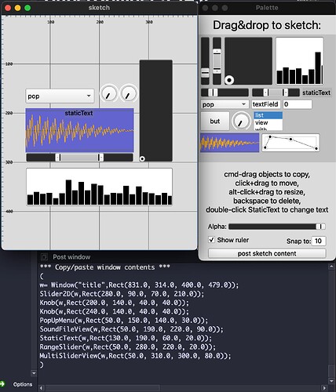Click the Post window panel icon
The height and width of the screenshot is (392, 336).
[44, 257]
